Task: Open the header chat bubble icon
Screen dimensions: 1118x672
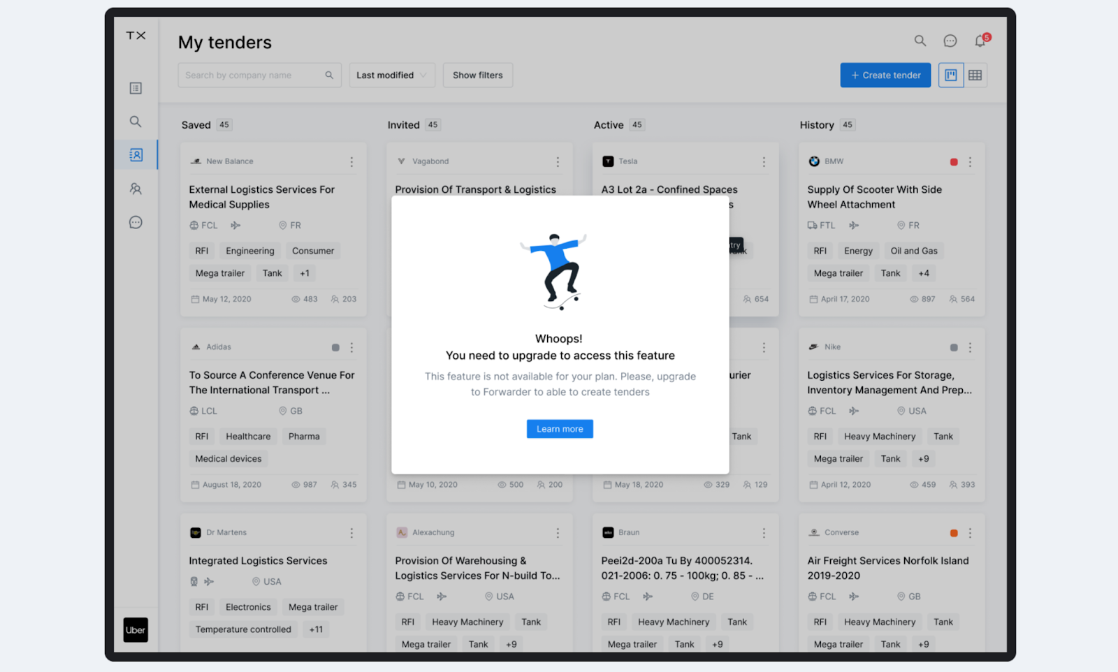Action: click(950, 41)
